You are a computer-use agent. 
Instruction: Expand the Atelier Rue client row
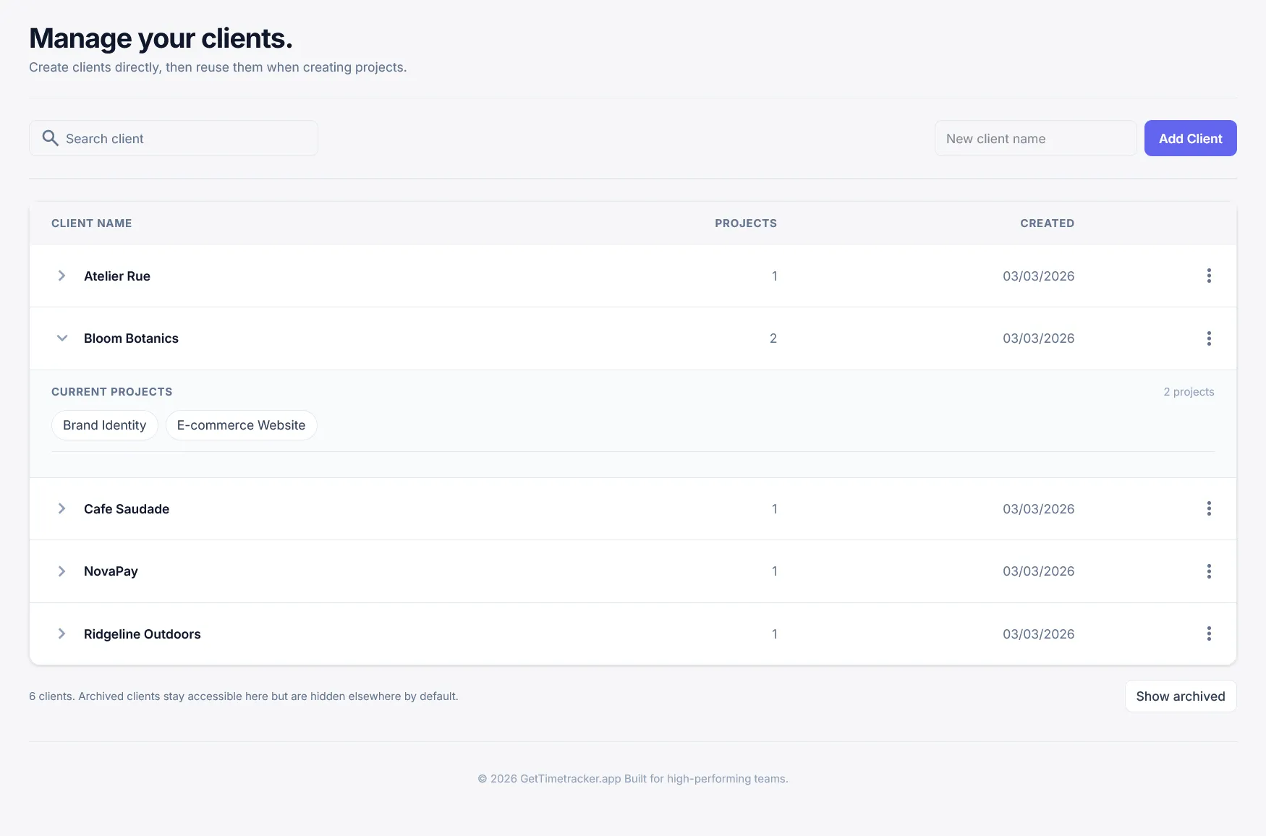pos(61,276)
